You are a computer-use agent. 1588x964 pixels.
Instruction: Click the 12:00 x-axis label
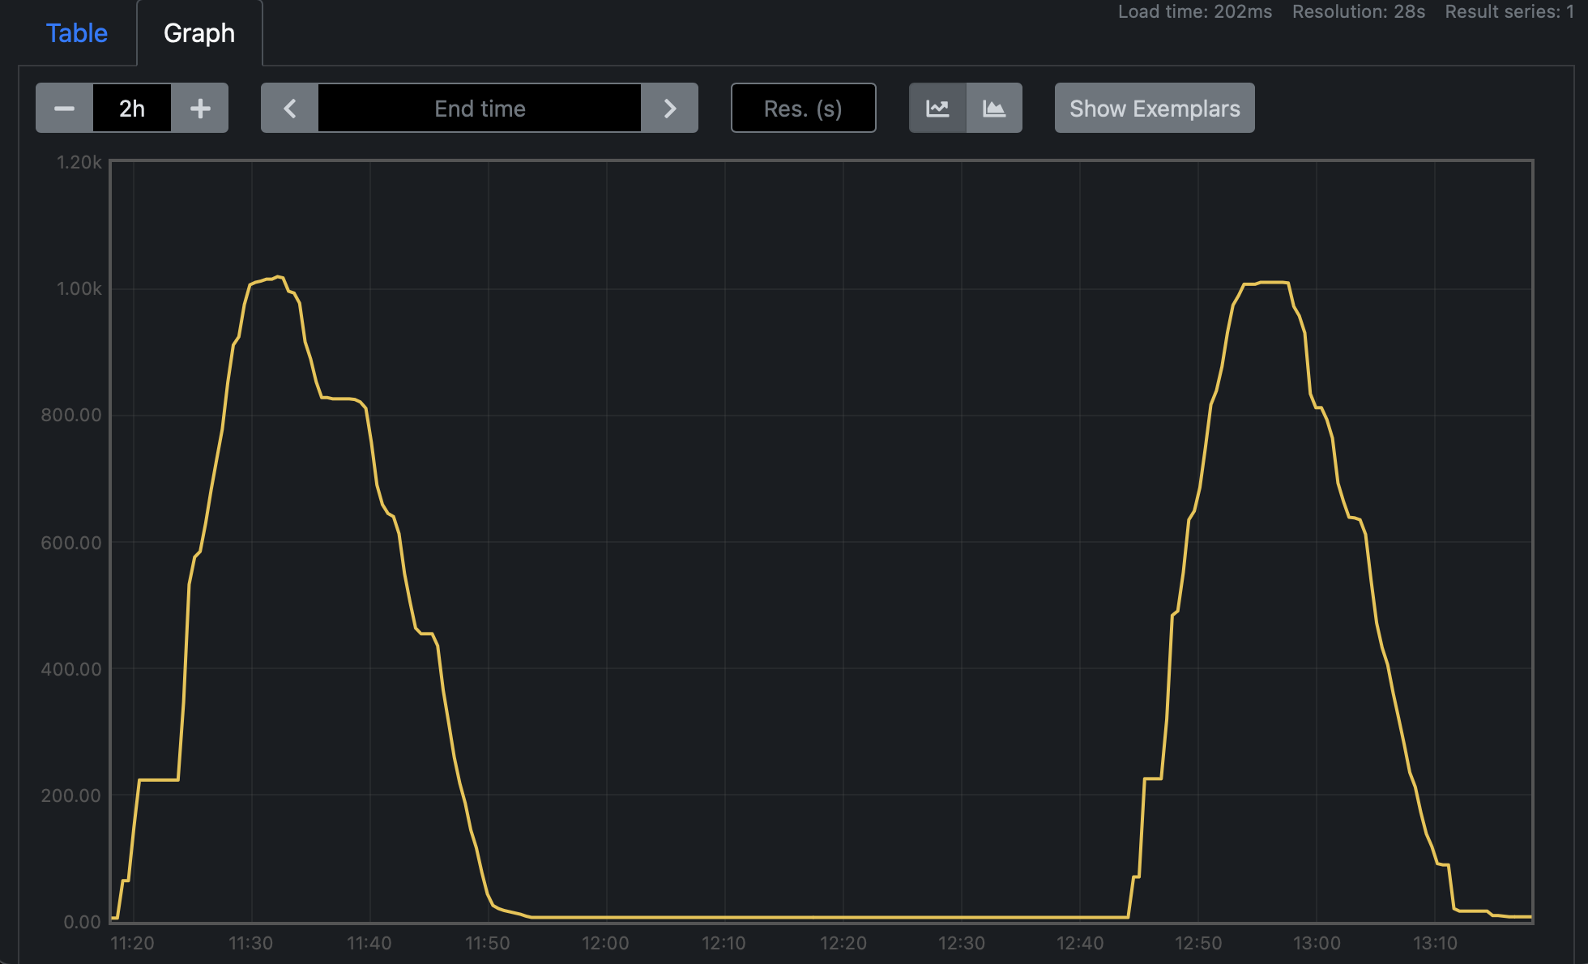[x=605, y=943]
